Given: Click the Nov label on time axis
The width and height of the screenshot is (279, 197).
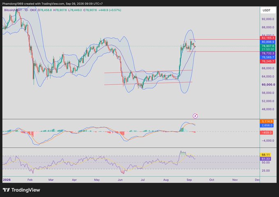Looking at the screenshot, I should click(x=235, y=180).
